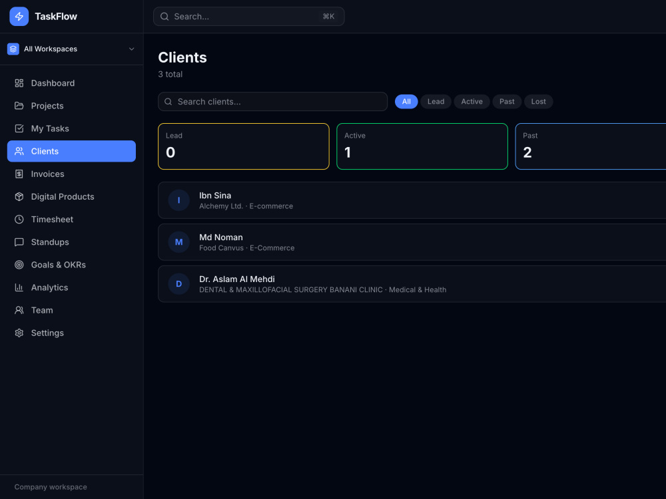Filter clients by Lead
The height and width of the screenshot is (499, 666).
tap(436, 101)
